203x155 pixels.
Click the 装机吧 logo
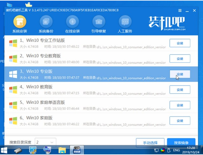[167, 23]
